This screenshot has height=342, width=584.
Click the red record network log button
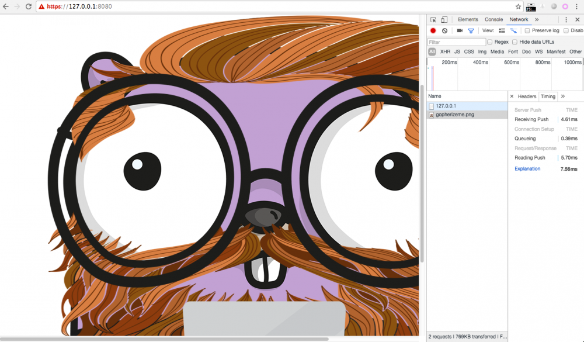pyautogui.click(x=433, y=30)
